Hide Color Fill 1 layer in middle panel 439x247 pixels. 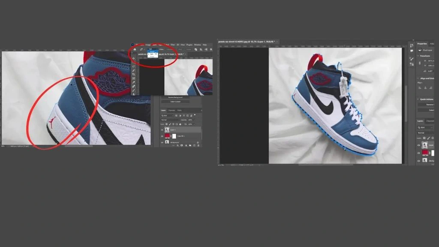pos(162,136)
